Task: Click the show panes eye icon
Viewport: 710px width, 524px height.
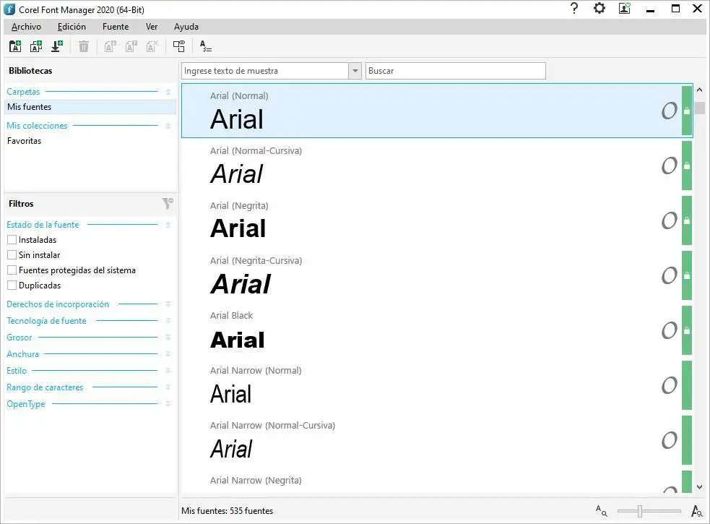Action: [179, 46]
